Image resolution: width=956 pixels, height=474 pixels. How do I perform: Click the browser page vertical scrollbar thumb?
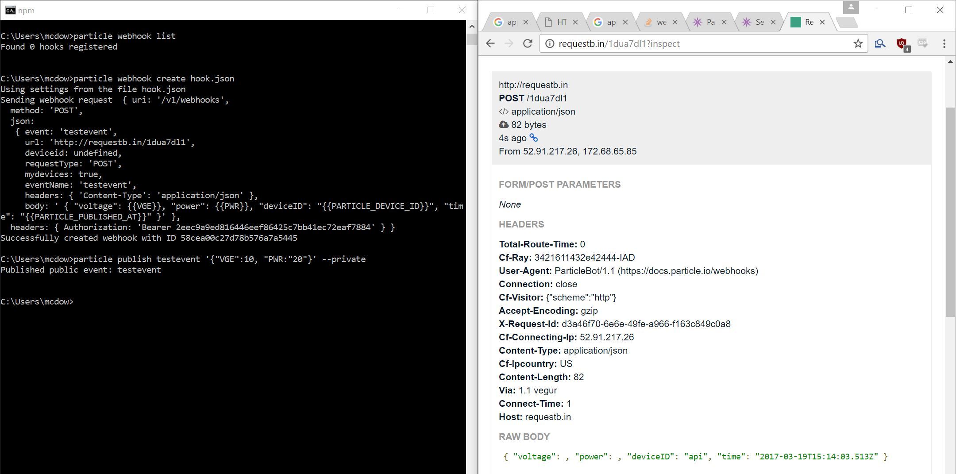pyautogui.click(x=950, y=212)
